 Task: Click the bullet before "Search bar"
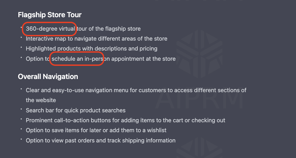tap(21, 109)
